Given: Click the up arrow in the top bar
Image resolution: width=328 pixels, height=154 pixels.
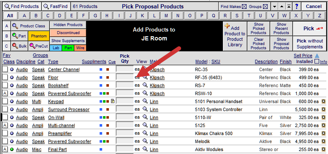Looking at the screenshot, I should coord(282,7).
